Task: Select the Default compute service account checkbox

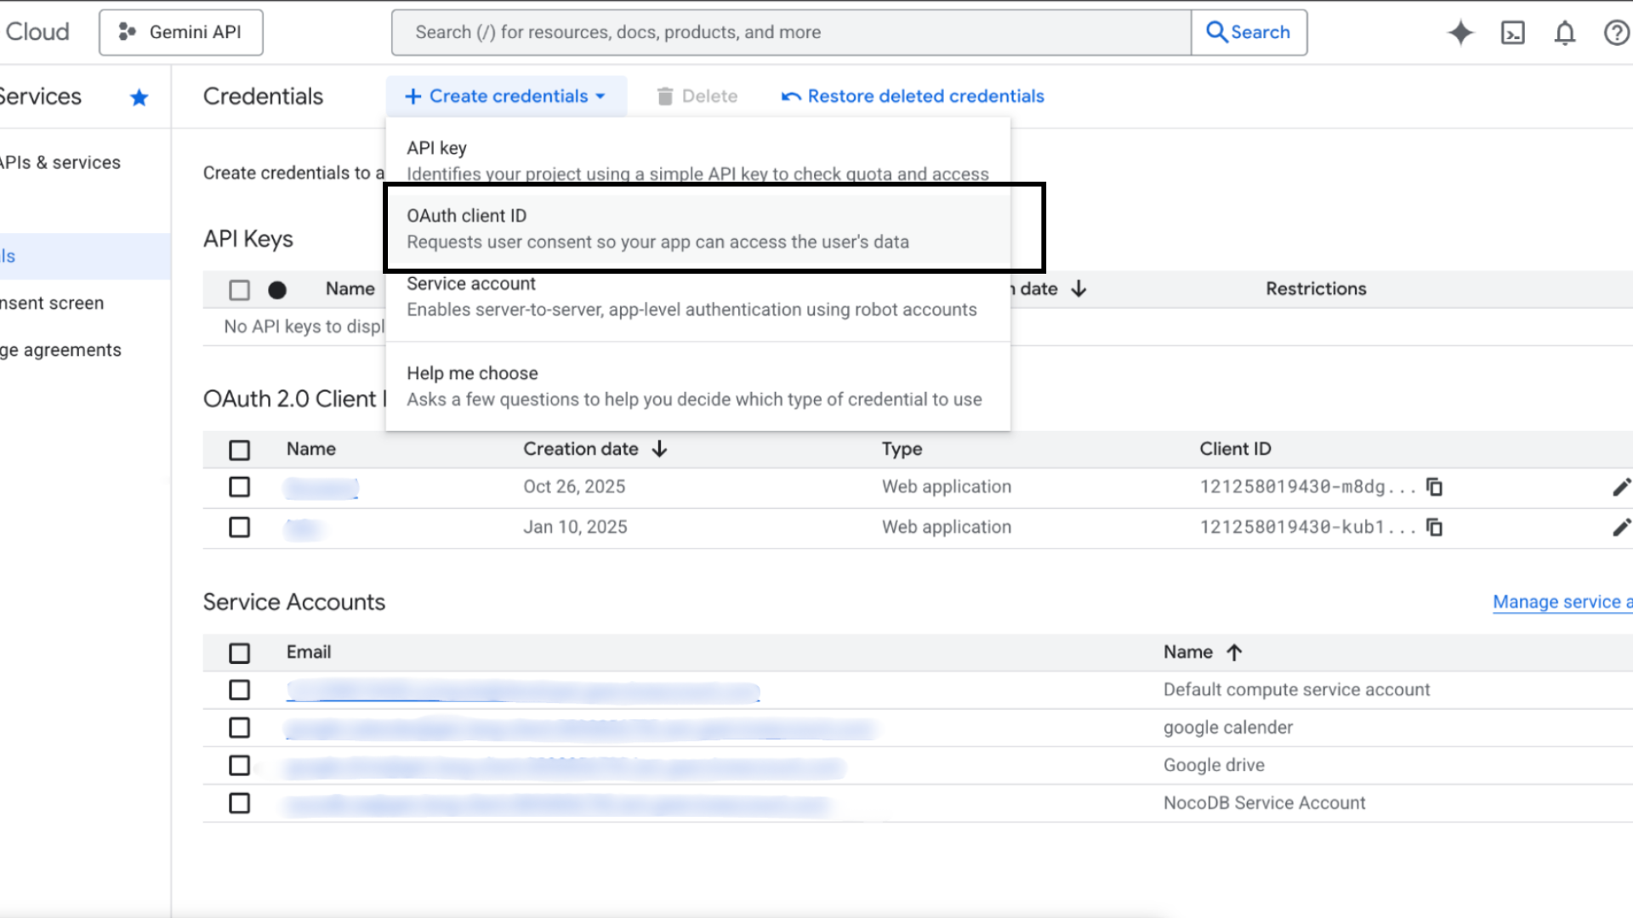Action: 239,689
